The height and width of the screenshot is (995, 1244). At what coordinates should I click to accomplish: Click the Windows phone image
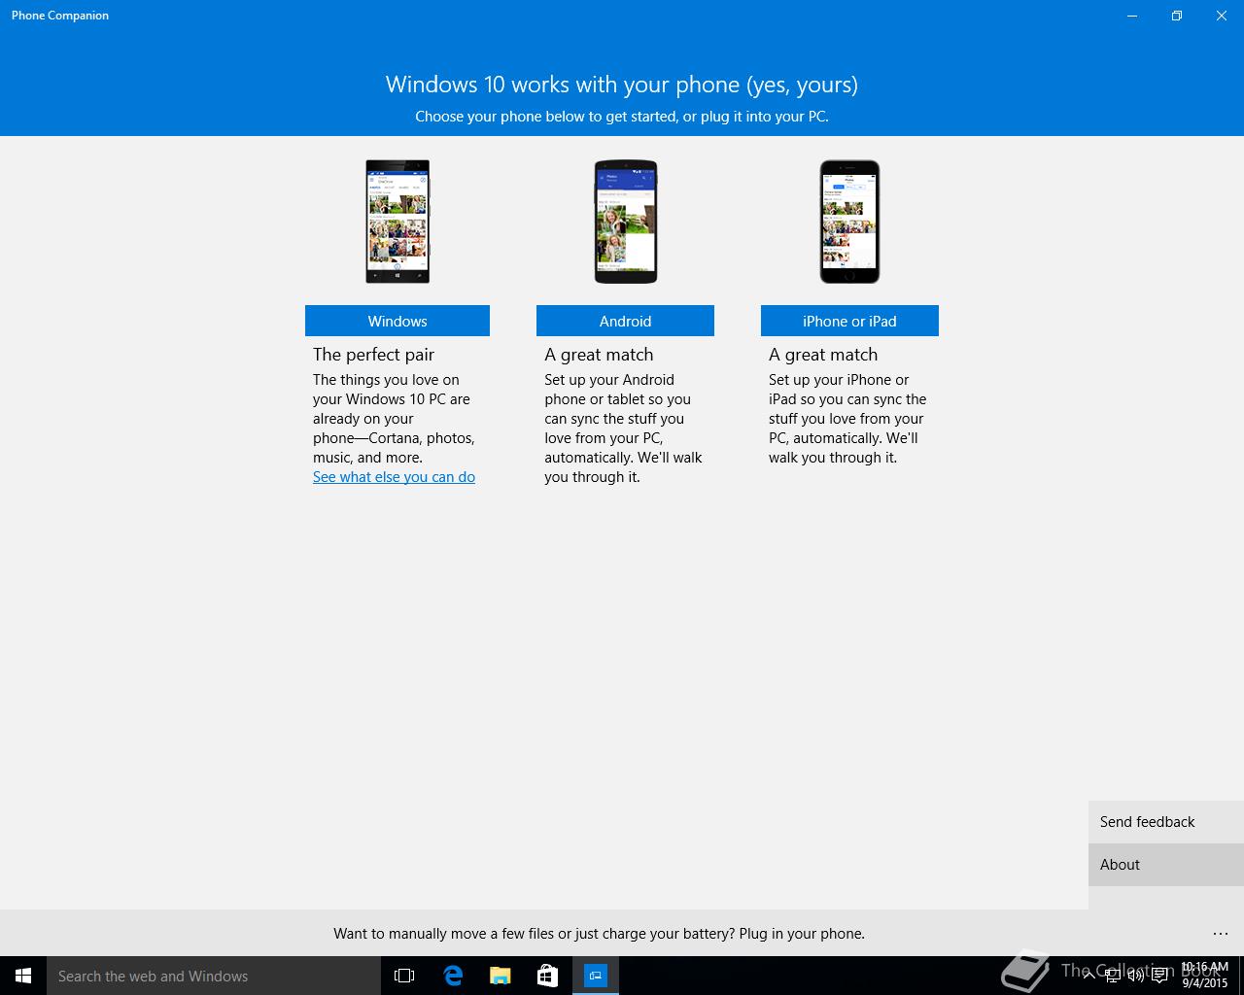pos(397,222)
